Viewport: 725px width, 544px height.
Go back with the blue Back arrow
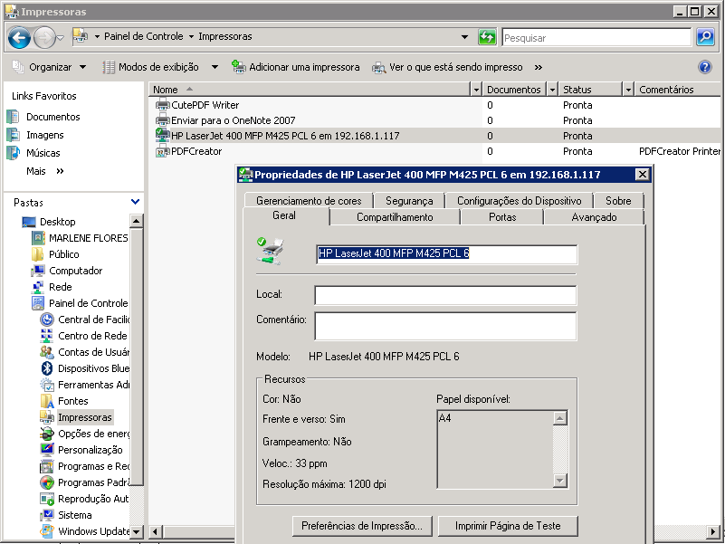[19, 37]
